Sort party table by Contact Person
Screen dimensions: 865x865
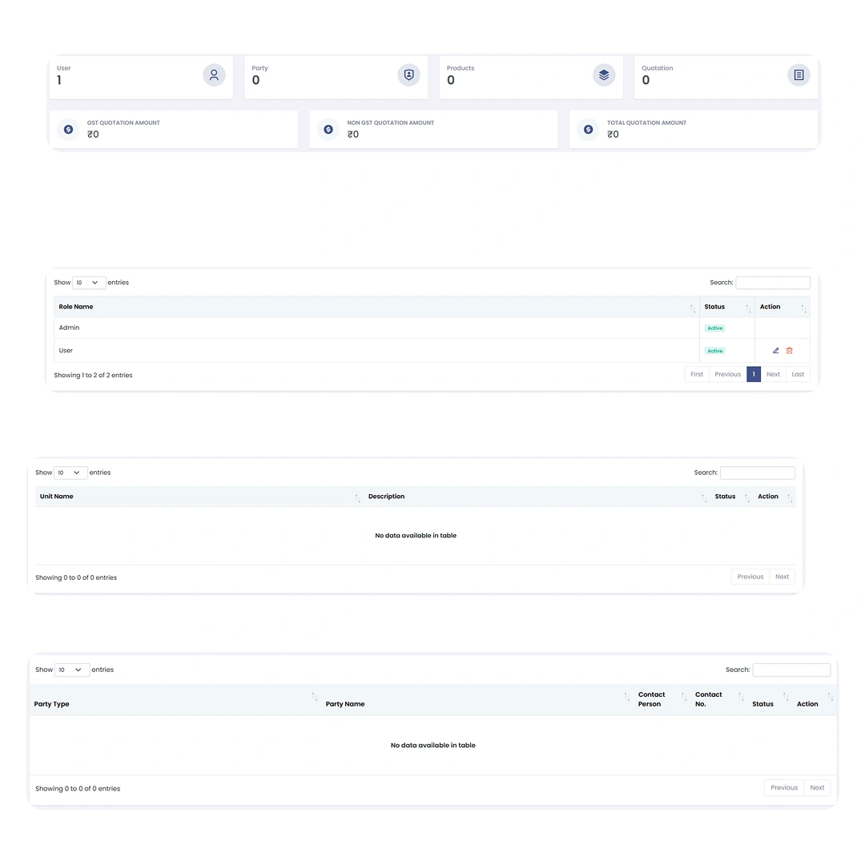[684, 696]
